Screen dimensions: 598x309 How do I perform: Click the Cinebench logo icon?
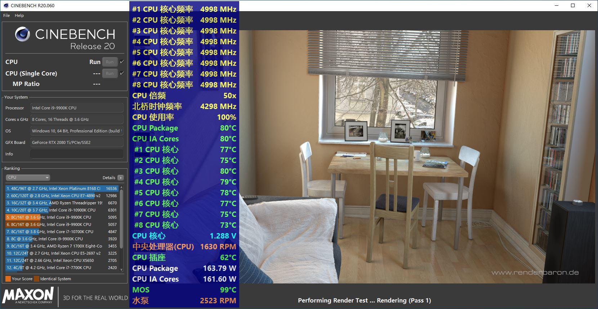tap(22, 34)
